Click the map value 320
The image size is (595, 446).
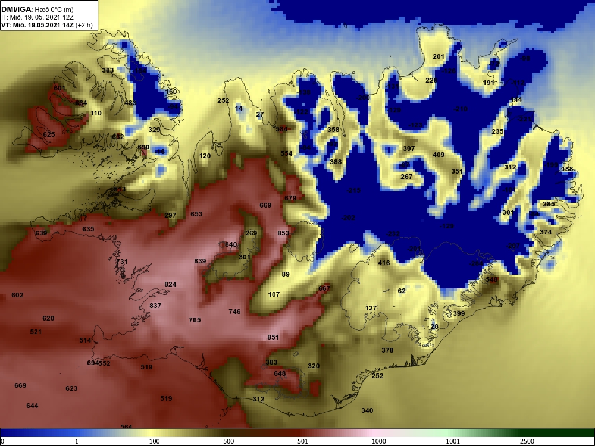314,366
